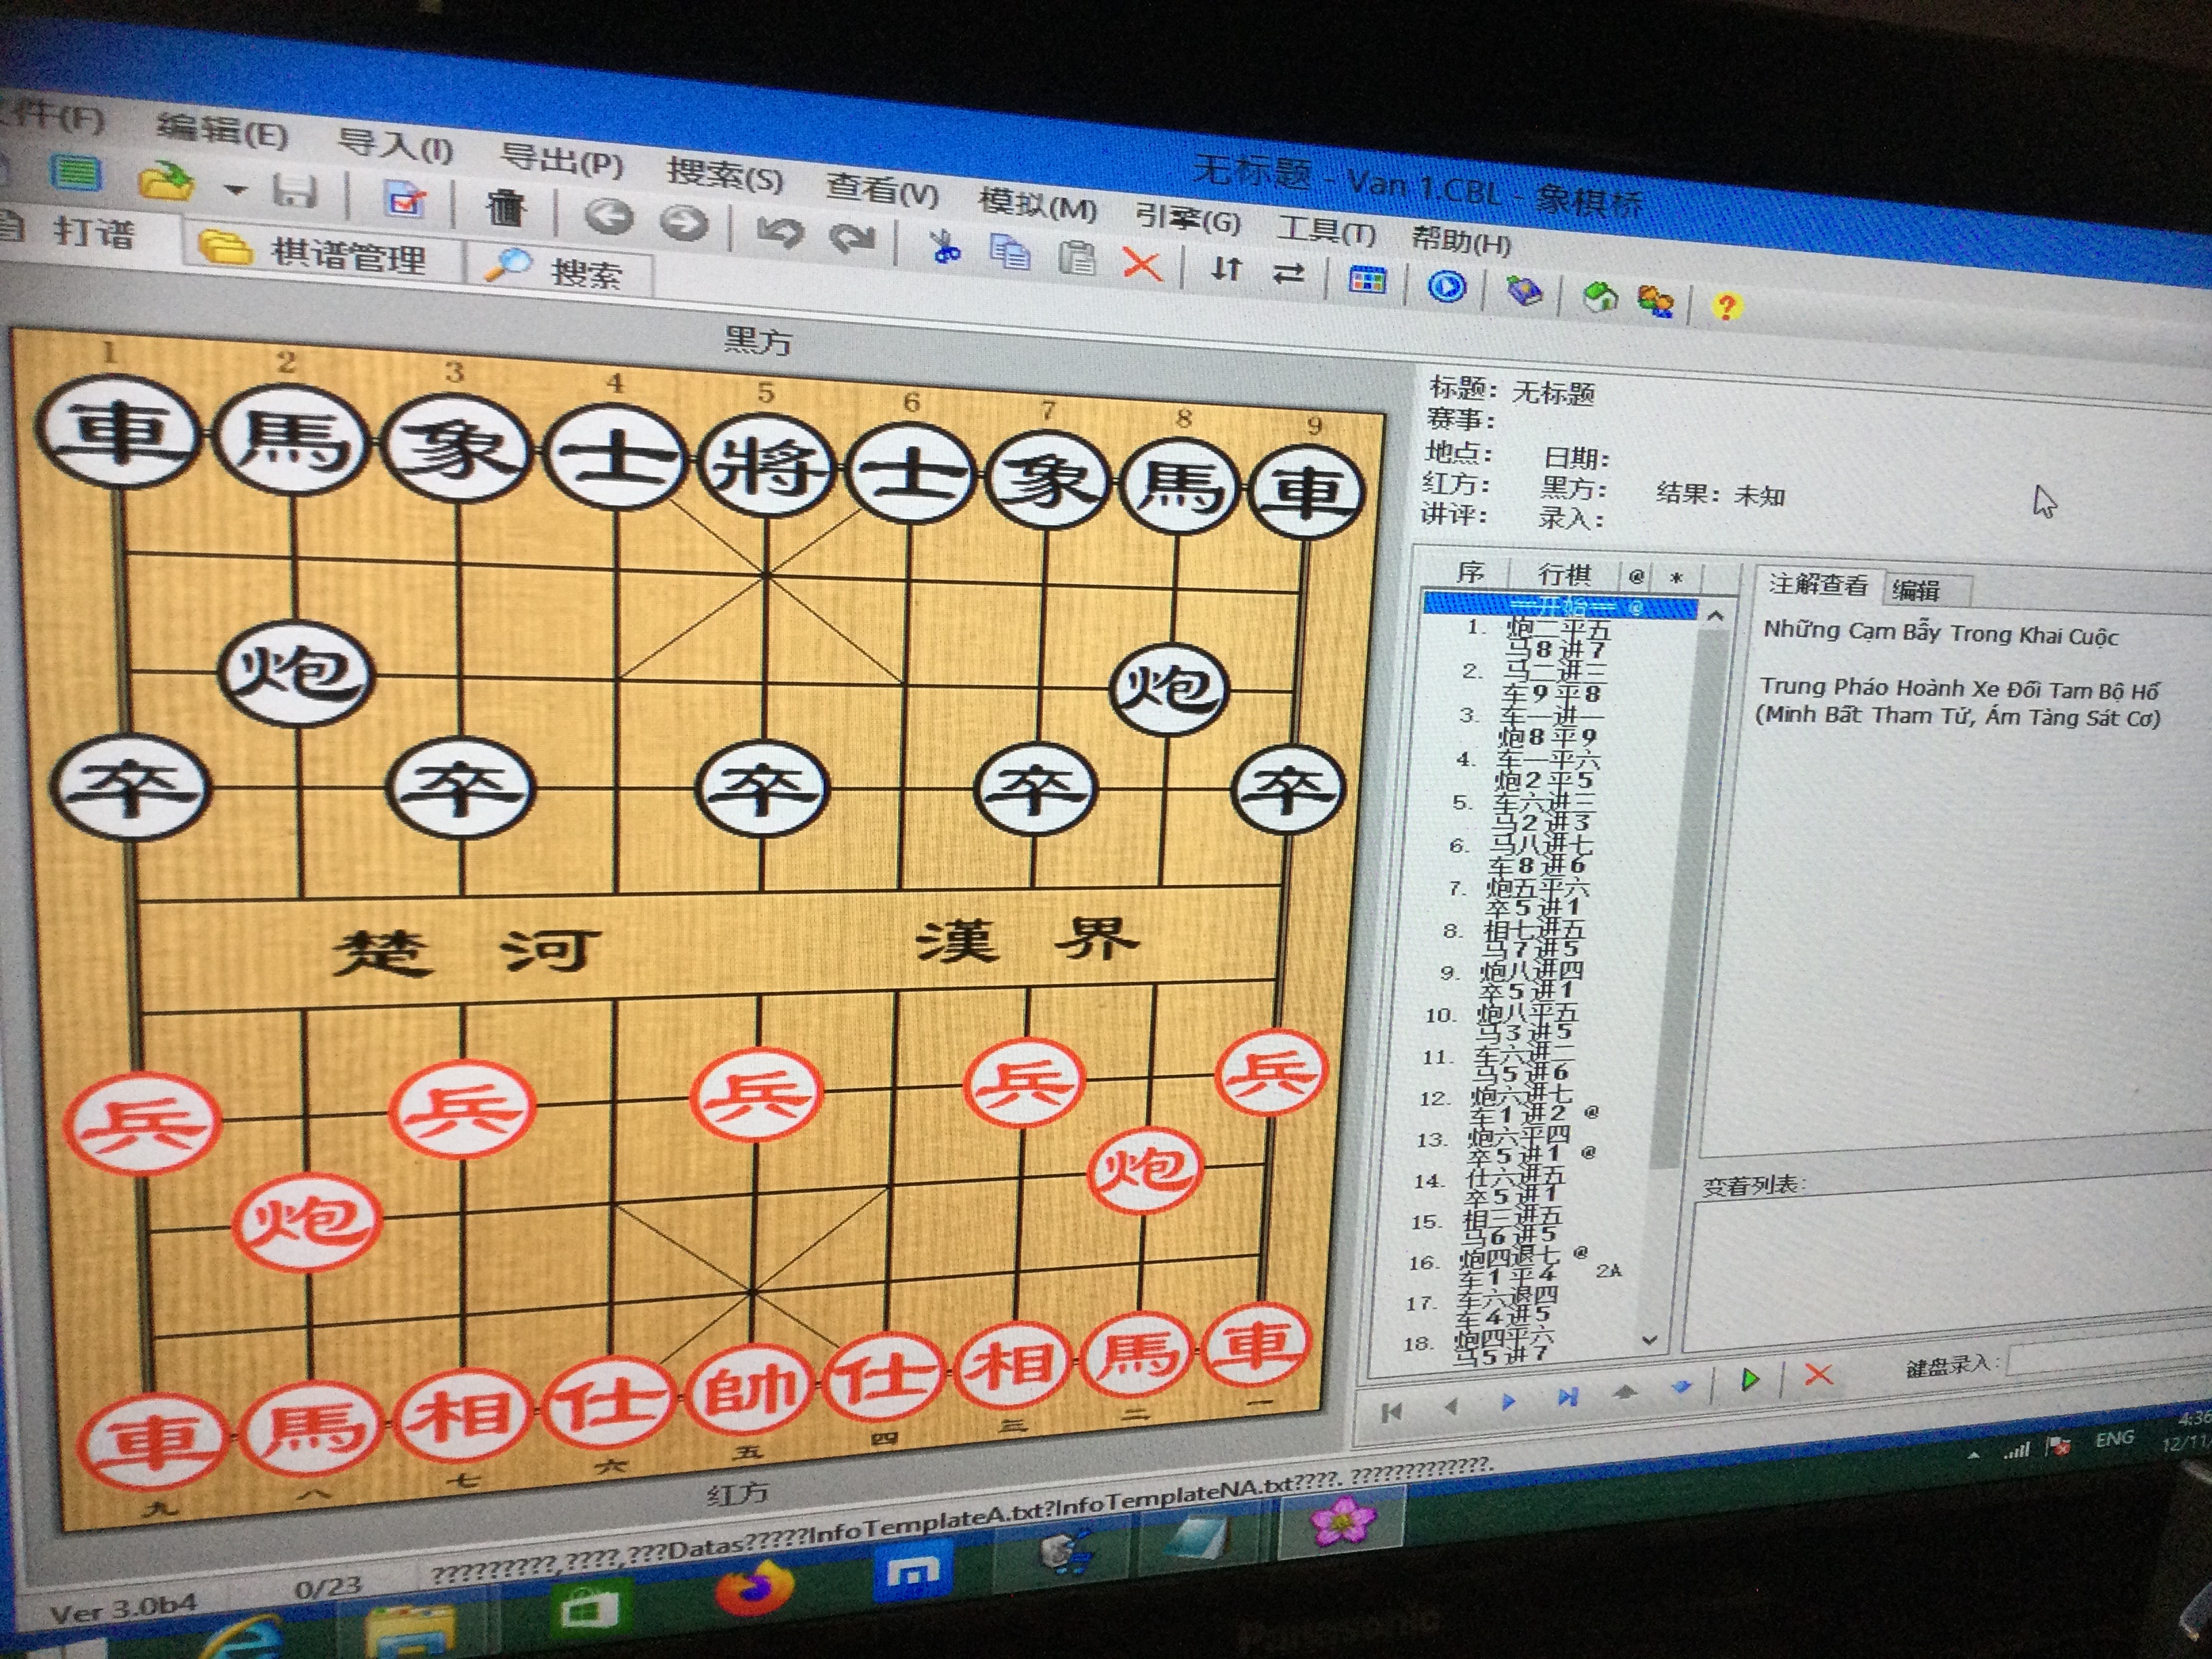Click the cut scissors icon
Screen dimensions: 2212x1659
tap(944, 246)
